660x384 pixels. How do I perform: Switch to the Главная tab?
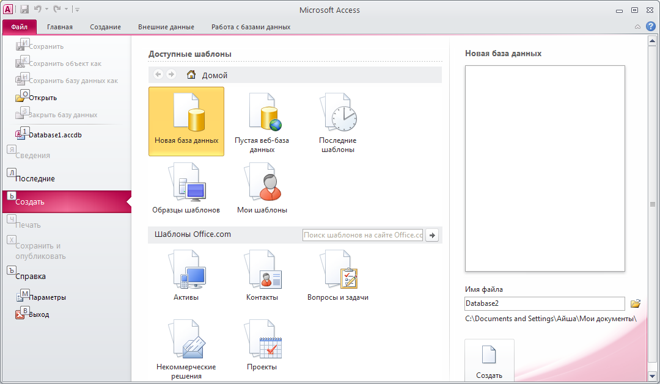[x=60, y=27]
